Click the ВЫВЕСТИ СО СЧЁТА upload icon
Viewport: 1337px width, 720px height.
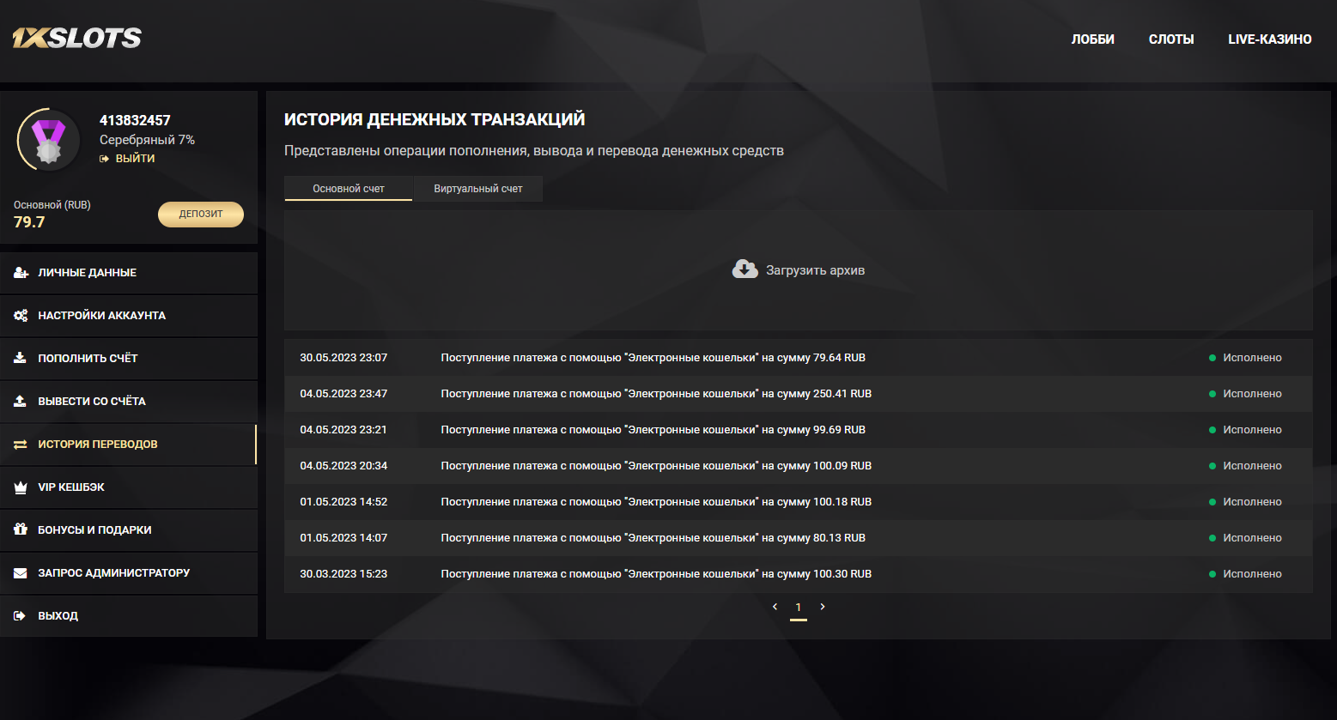[21, 402]
